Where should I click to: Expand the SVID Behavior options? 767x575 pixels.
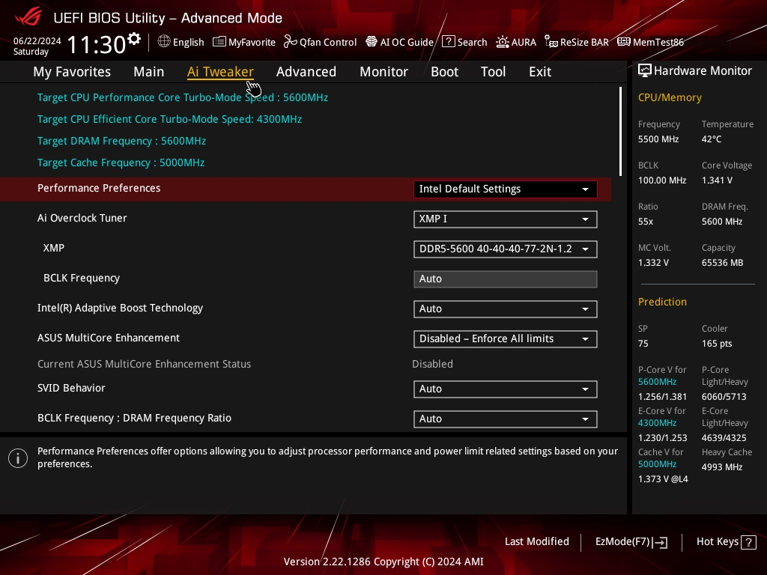point(505,389)
